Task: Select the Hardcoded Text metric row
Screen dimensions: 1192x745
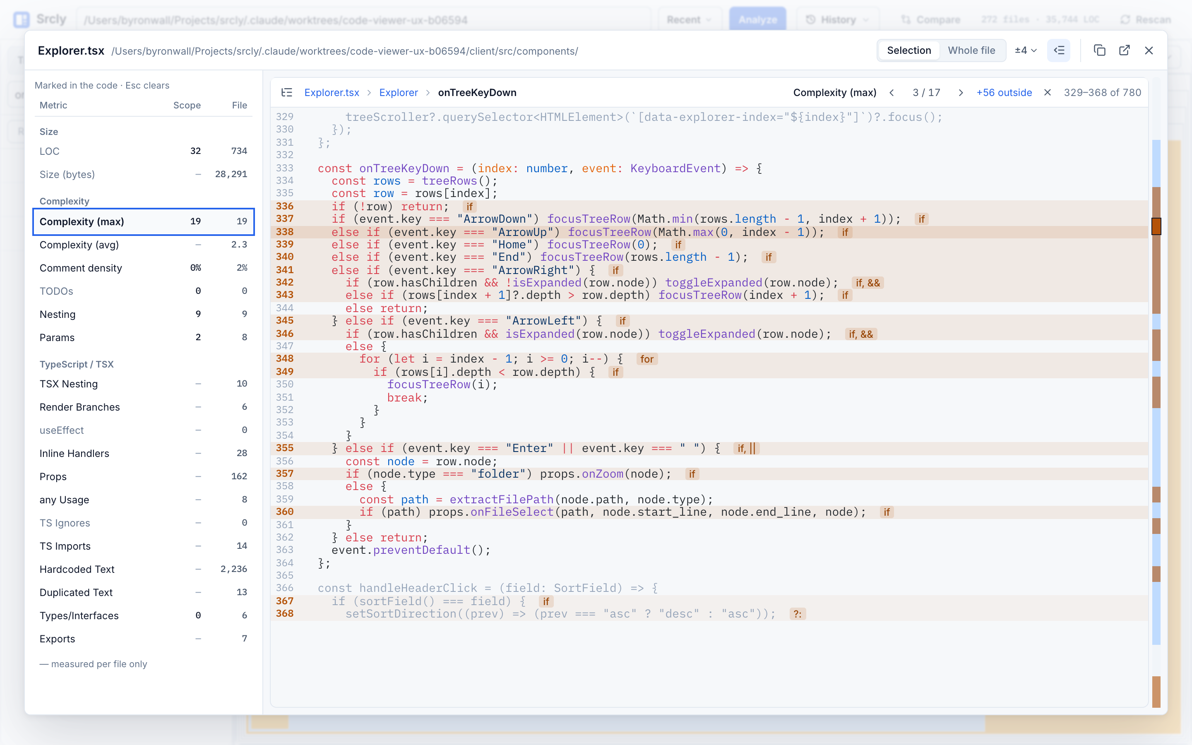Action: click(143, 569)
